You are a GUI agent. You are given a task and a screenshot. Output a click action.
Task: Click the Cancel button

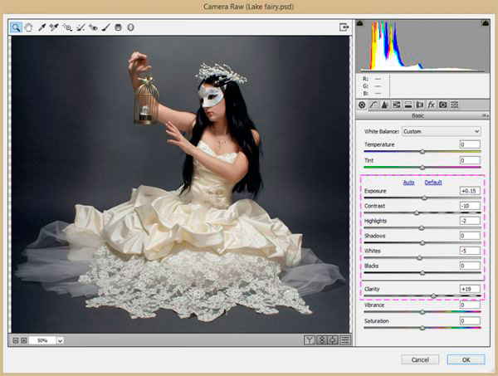coord(420,359)
